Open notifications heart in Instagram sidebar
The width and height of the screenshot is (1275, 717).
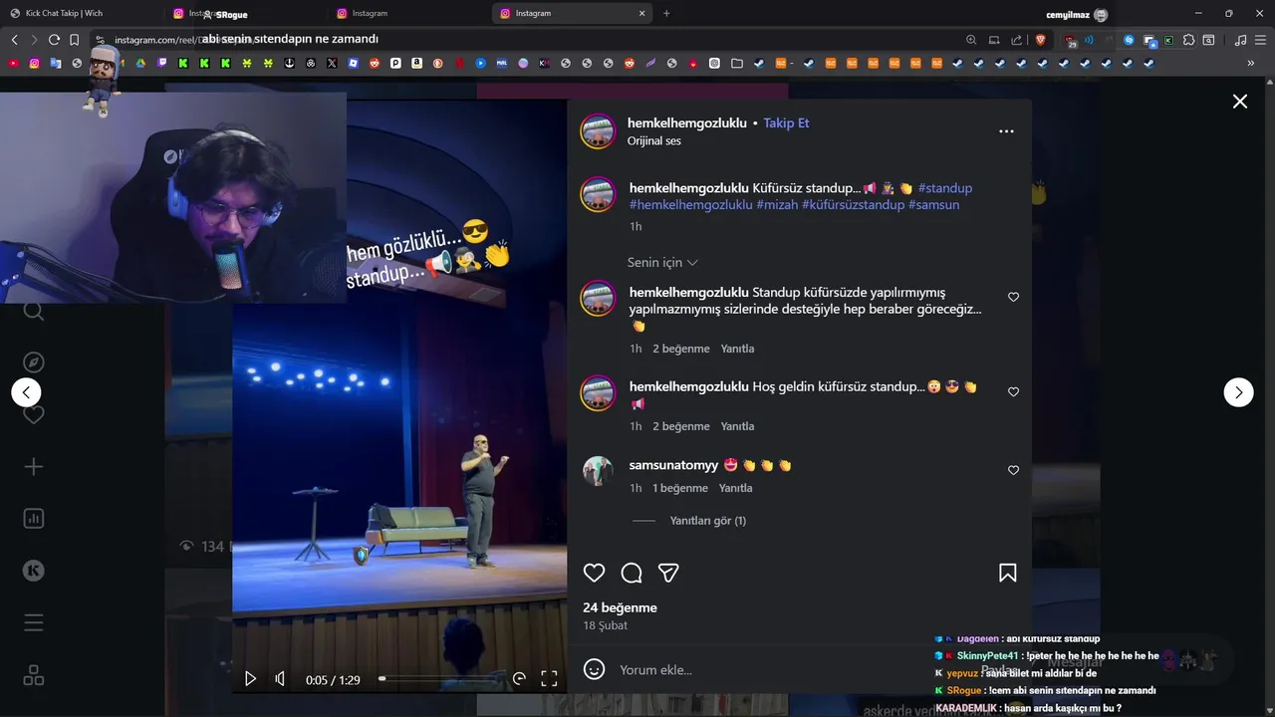coord(34,415)
